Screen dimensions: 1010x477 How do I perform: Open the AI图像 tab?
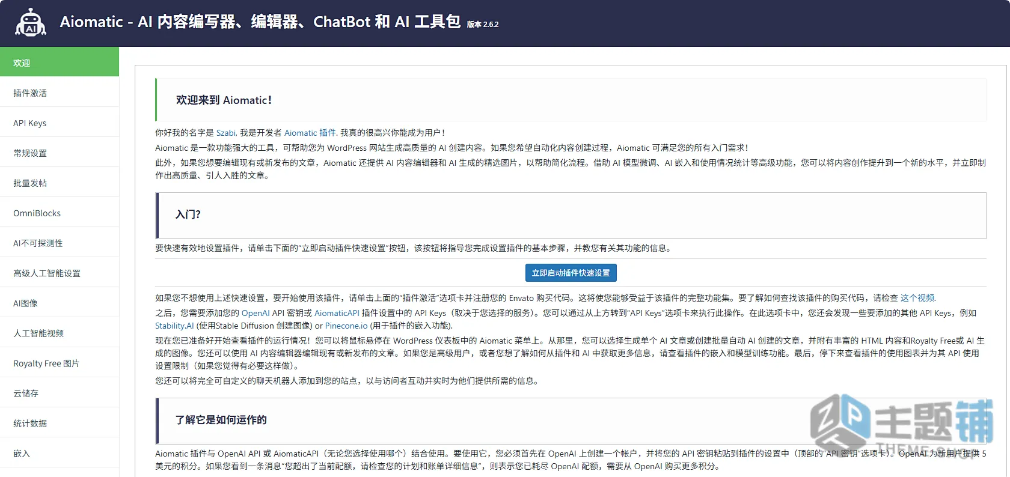coord(60,303)
